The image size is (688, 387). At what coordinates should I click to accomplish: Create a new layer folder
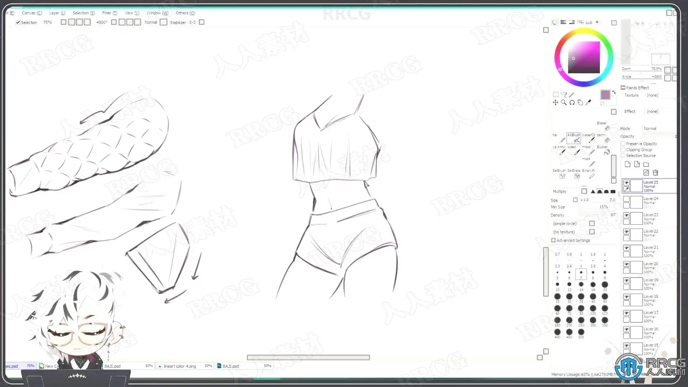646,164
